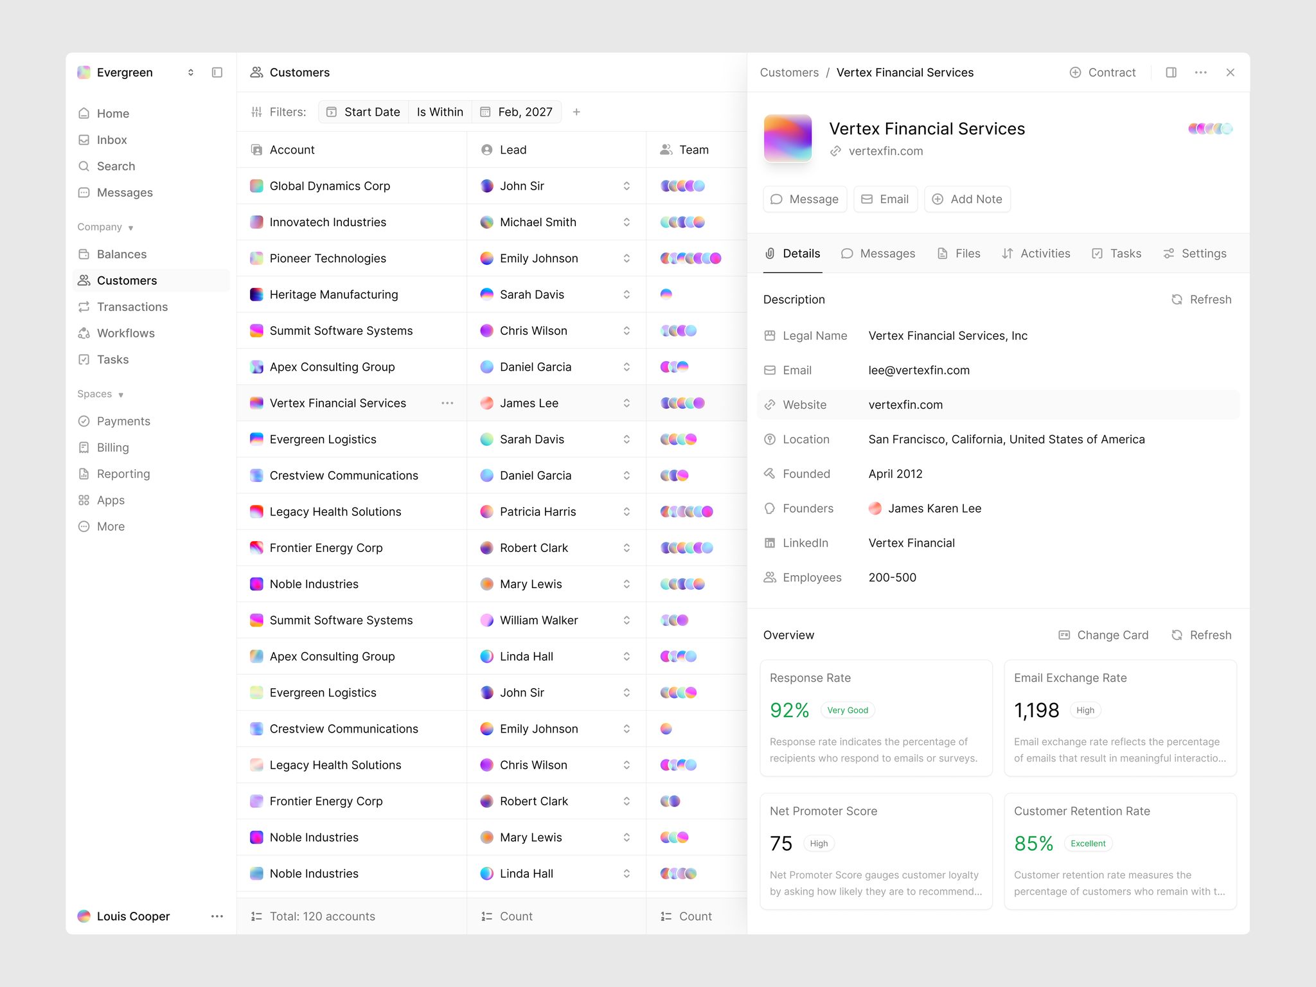Open the Feb, 2027 date picker
1316x987 pixels.
coord(517,112)
